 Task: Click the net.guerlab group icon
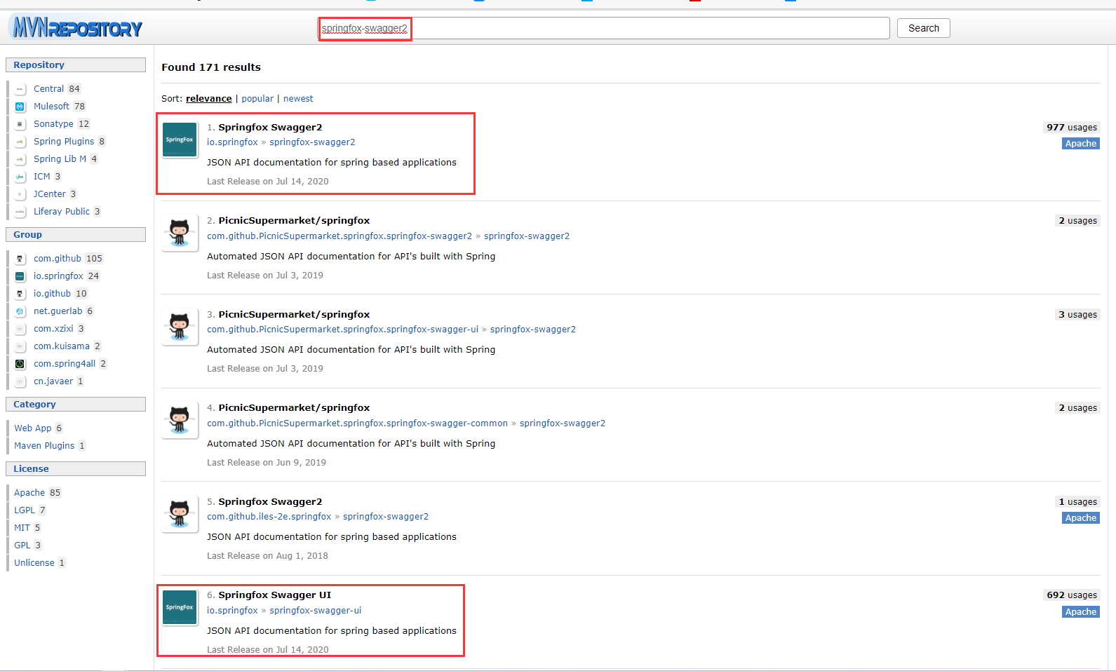click(x=20, y=311)
